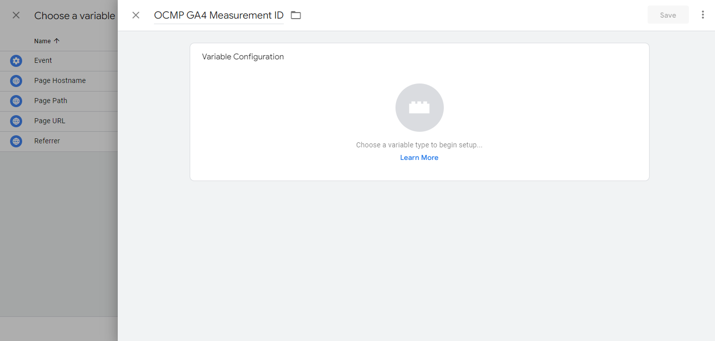Open the three-dot more actions menu
Screen dimensions: 715x341
703,15
